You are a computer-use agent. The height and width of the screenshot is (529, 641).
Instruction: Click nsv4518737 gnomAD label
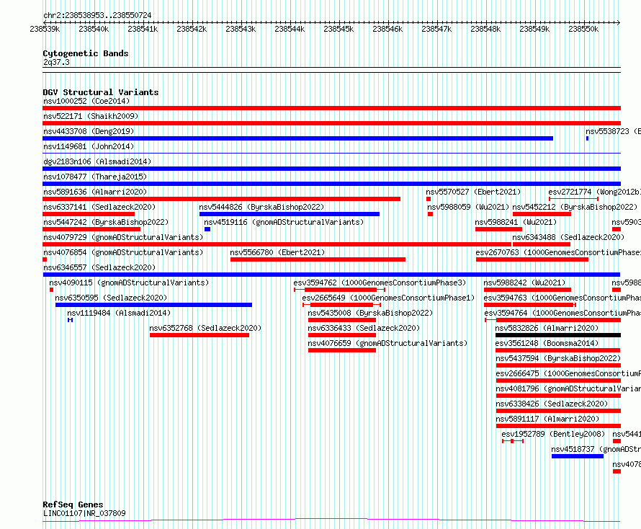click(x=596, y=449)
